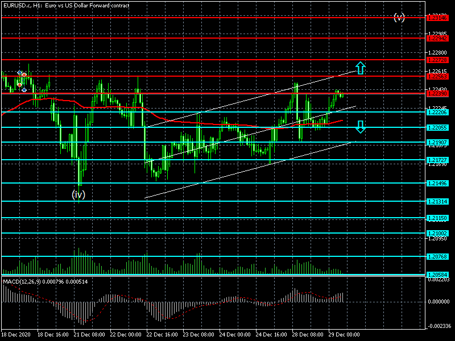Select the (iv) wave label
The height and width of the screenshot is (341, 455).
[x=78, y=194]
